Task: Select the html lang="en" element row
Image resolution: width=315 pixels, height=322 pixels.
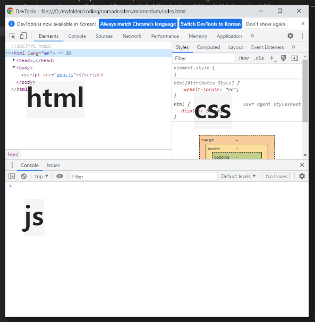Action: click(89, 53)
